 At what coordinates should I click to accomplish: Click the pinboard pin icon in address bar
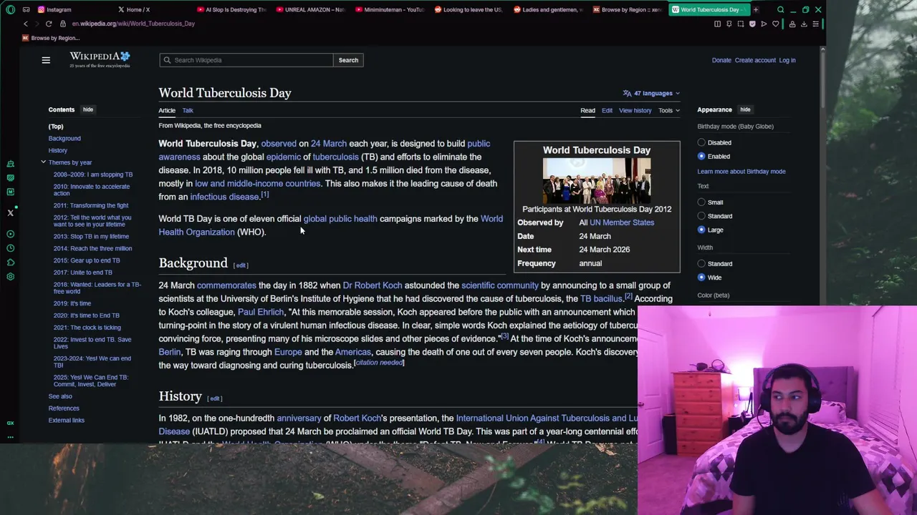[x=729, y=24]
